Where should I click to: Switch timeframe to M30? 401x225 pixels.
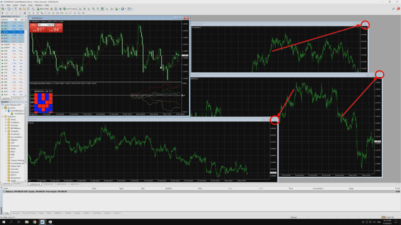[x=62, y=13]
